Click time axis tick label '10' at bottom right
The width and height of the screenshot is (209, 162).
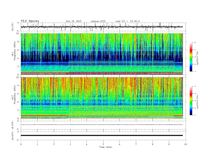186,144
